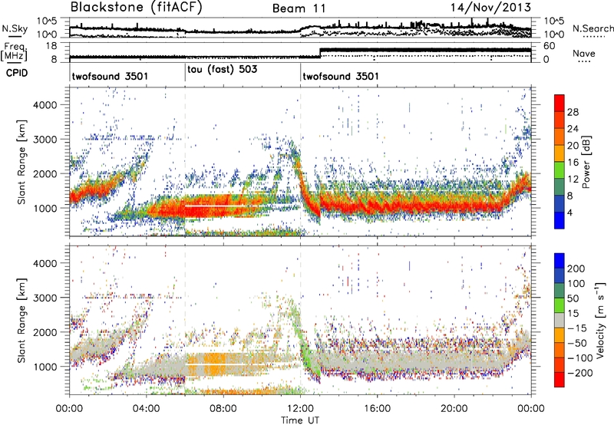Pick the gray segment of the Velocity colorbar
This screenshot has width=614, height=425.
(560, 321)
